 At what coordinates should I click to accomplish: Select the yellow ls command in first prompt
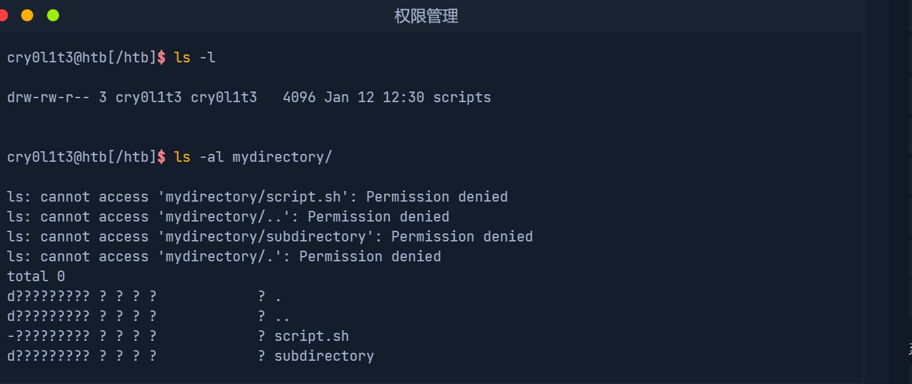pos(182,57)
